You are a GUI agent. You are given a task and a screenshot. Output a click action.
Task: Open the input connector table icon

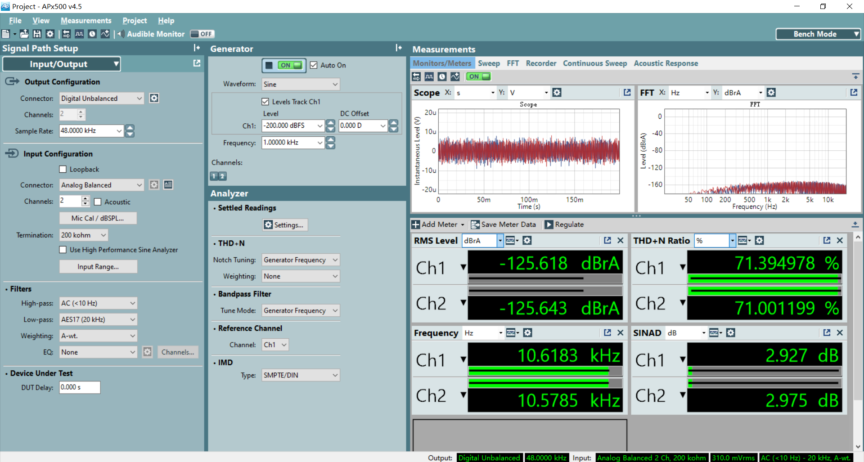click(168, 184)
